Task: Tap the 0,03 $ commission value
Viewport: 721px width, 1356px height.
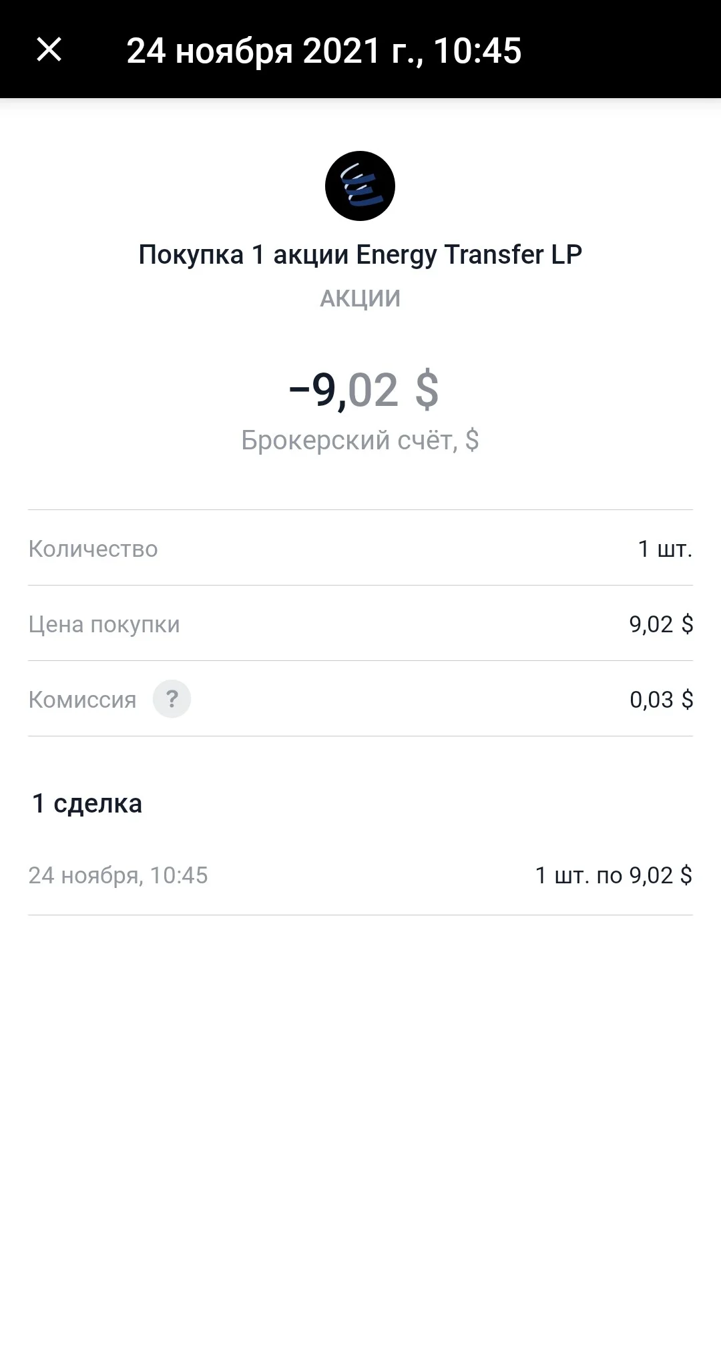Action: 662,699
